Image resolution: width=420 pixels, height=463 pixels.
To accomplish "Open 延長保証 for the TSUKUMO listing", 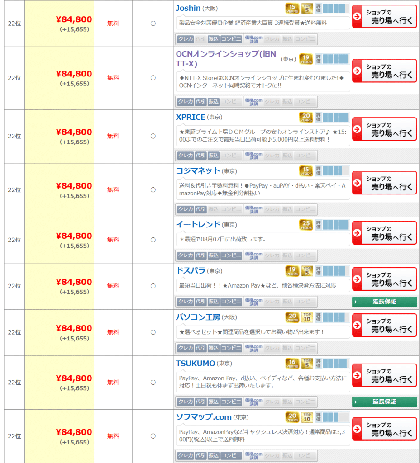I will tap(384, 402).
